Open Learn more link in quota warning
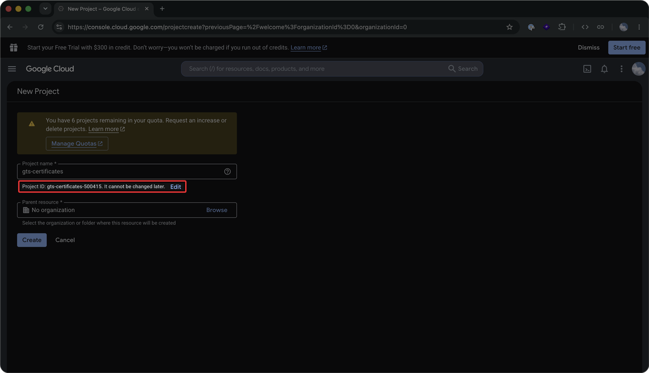649x373 pixels. pos(106,129)
